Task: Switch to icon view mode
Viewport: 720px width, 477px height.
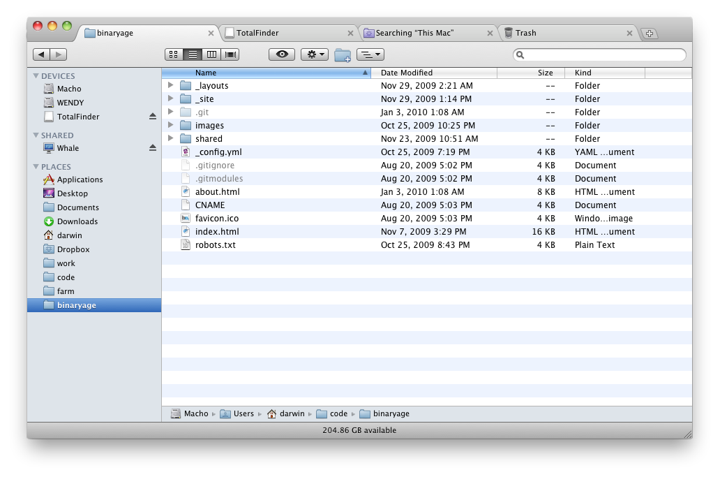Action: coord(174,54)
